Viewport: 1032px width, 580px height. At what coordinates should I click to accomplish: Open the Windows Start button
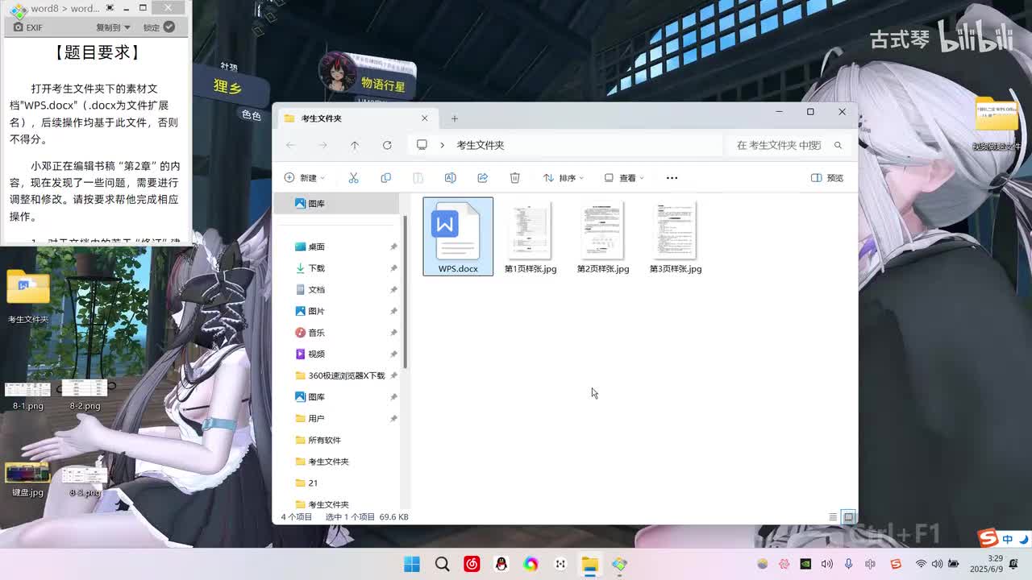coord(412,564)
